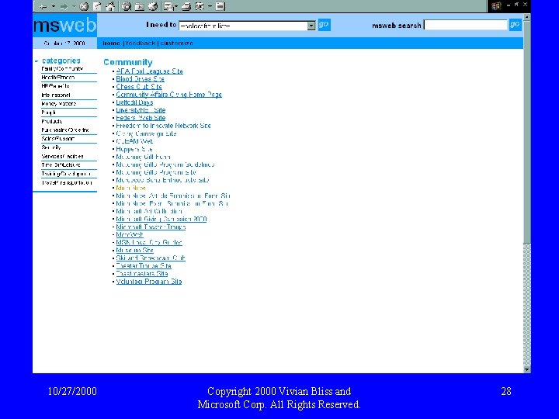Click the scrollbar up arrow

coord(527,17)
